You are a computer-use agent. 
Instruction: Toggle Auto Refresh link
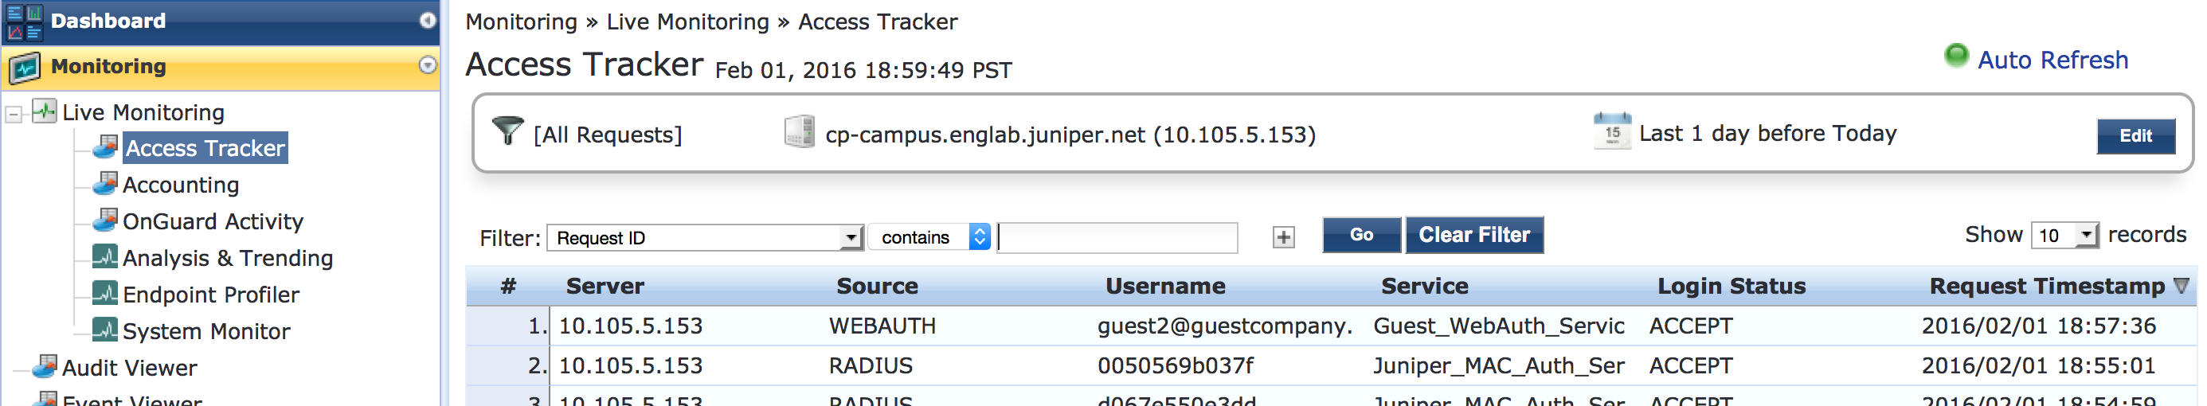pos(2052,60)
